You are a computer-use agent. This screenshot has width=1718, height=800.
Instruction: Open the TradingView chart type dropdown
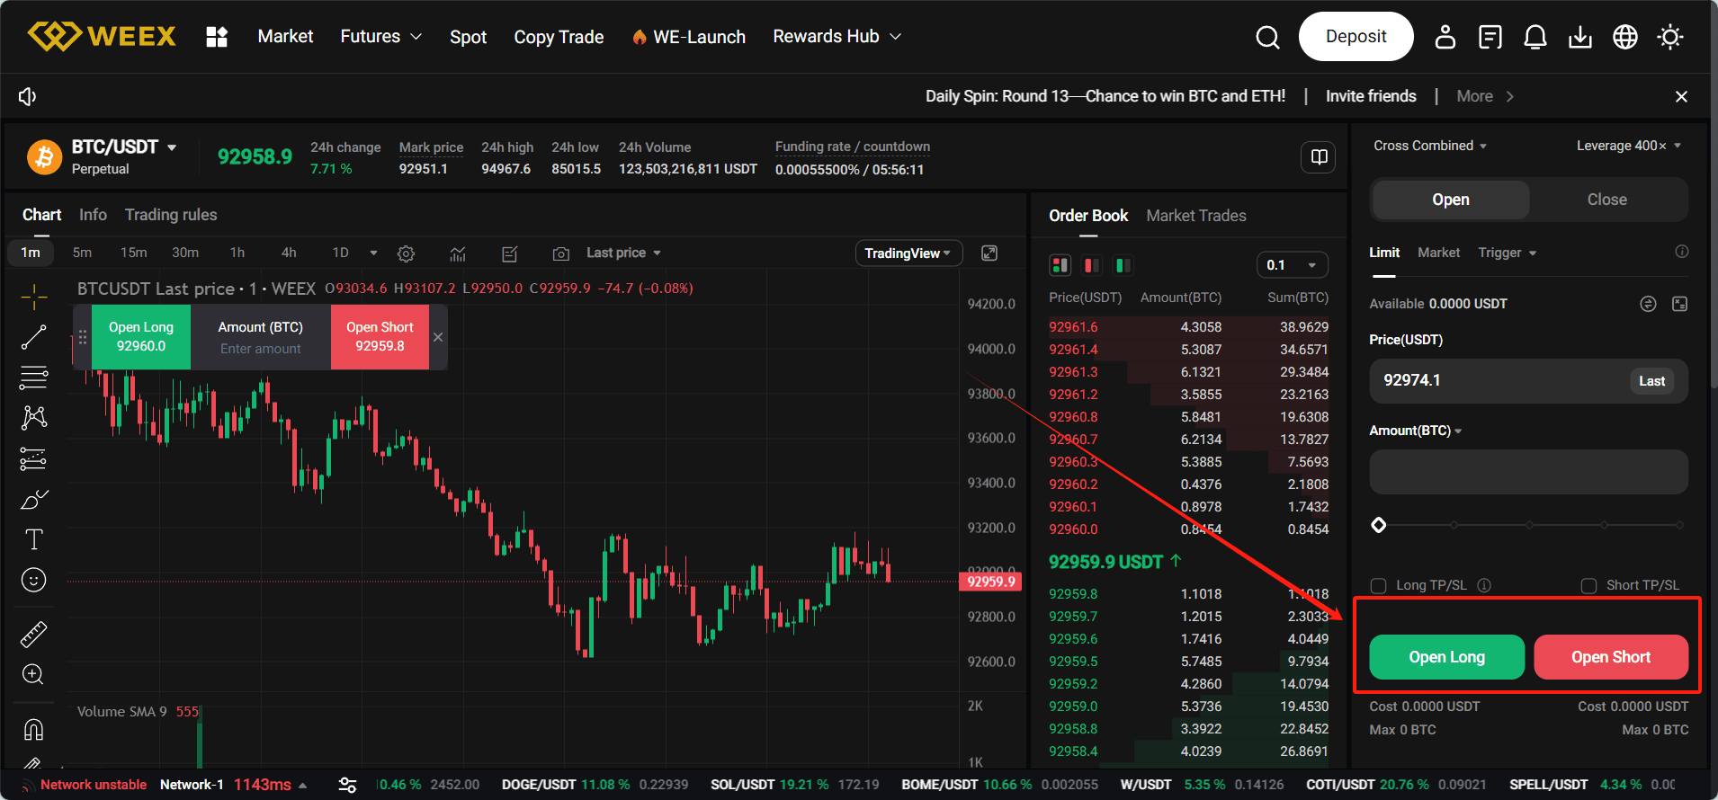pos(908,253)
